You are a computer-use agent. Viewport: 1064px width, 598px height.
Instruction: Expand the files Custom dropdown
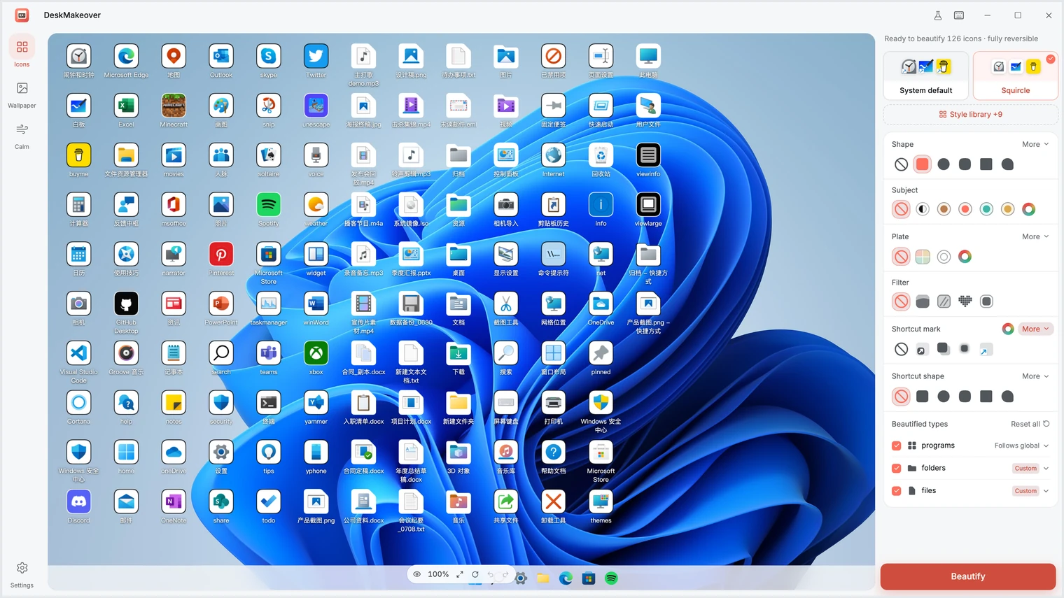1030,491
